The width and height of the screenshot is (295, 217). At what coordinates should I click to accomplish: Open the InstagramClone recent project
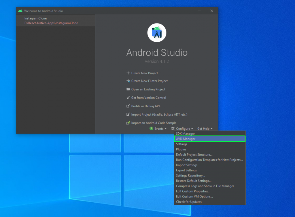(x=56, y=21)
